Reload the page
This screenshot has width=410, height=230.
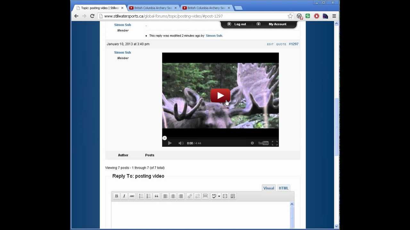[x=92, y=16]
